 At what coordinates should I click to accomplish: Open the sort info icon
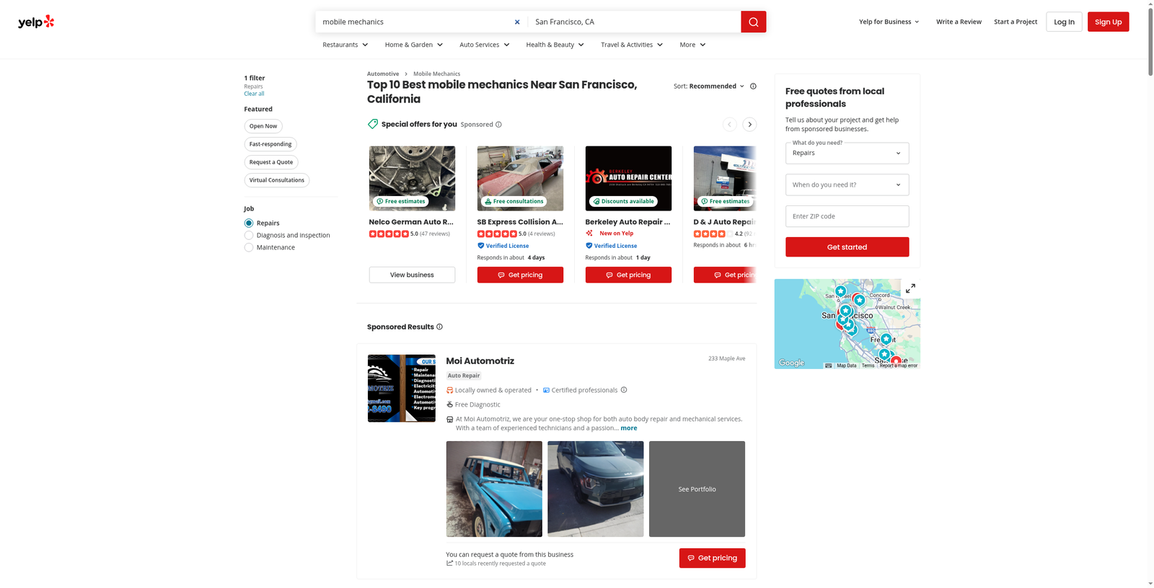tap(753, 86)
